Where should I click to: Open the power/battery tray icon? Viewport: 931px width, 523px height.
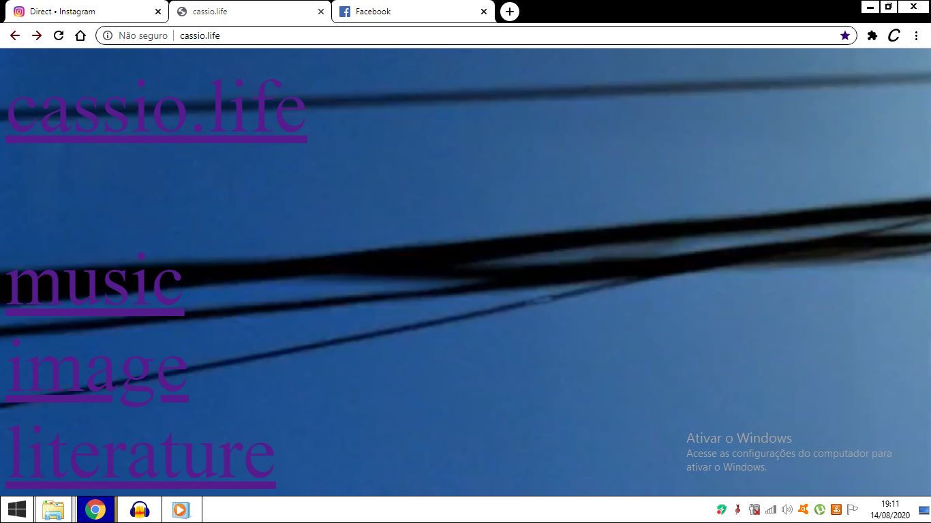(x=754, y=509)
